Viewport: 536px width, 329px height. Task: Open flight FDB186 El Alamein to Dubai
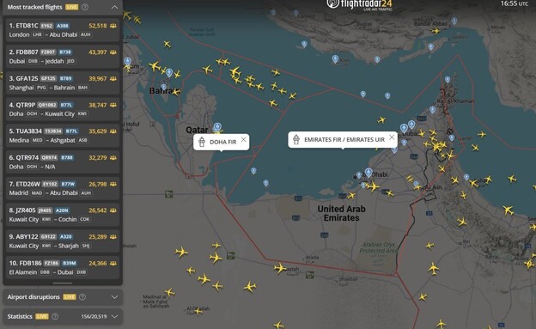(x=63, y=267)
